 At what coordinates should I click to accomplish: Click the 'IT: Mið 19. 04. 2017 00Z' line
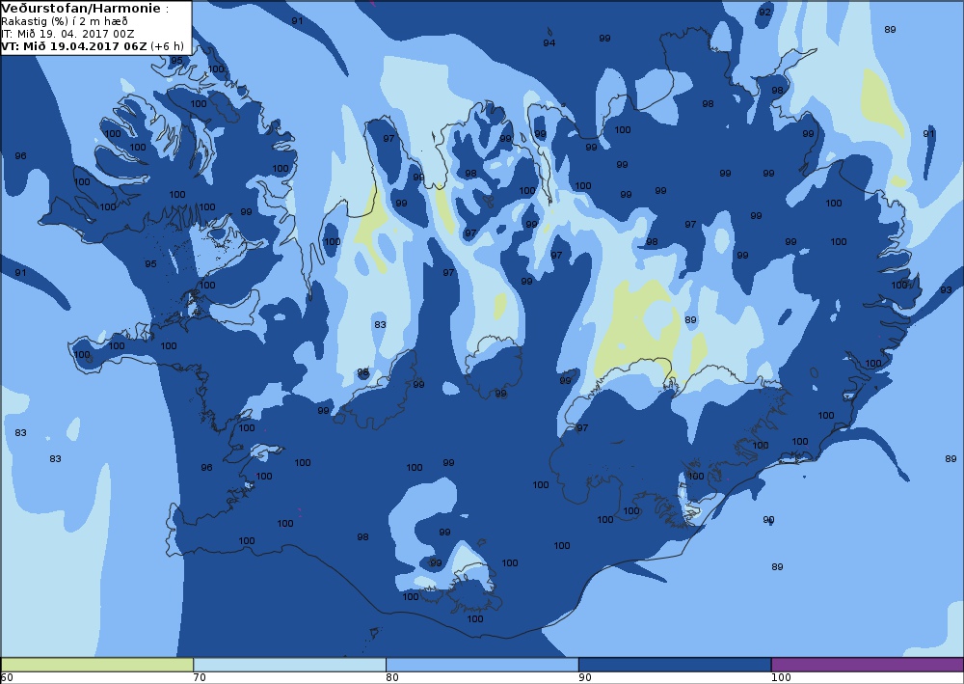pos(67,34)
